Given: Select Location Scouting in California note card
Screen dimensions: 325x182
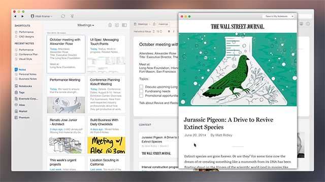Looking at the screenshot, I should [106, 163].
